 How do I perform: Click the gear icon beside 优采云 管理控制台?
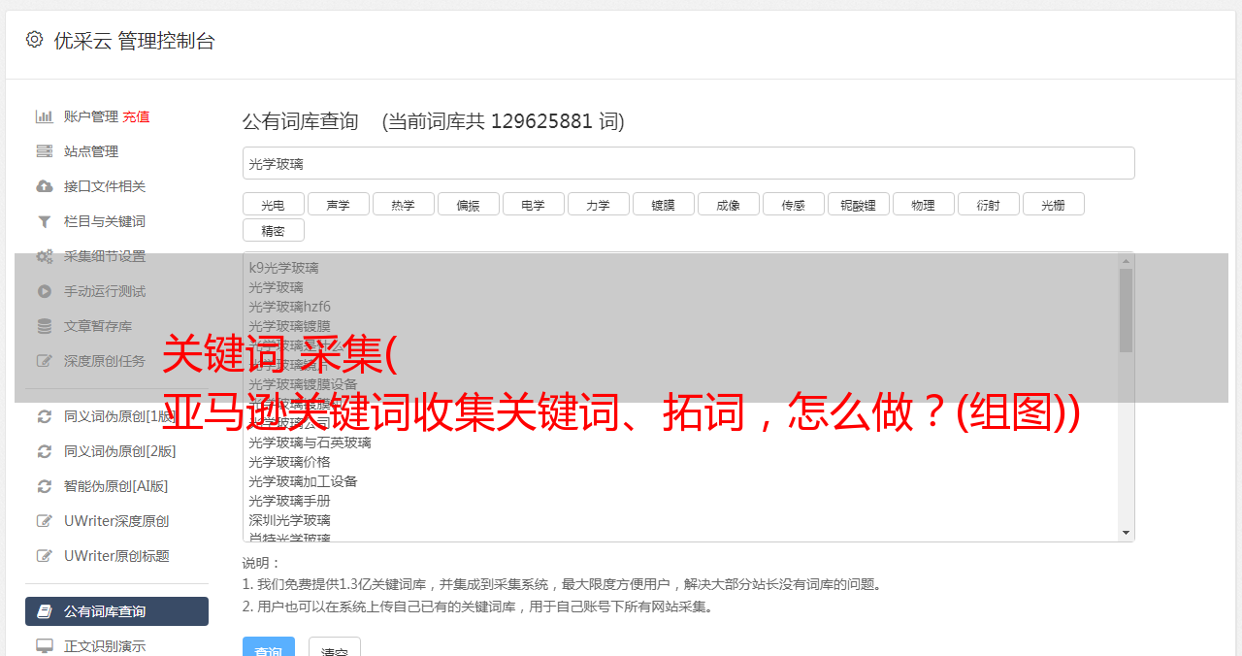(x=35, y=40)
